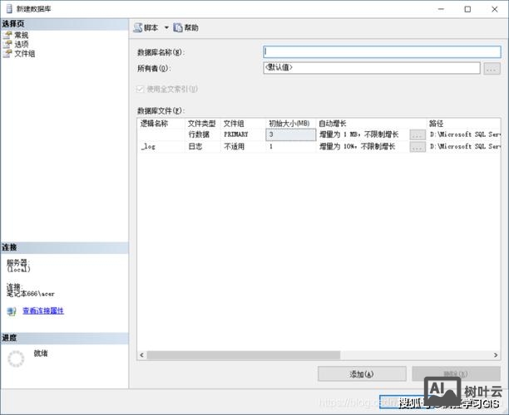Select the 常规 page in the left pane

[x=21, y=35]
